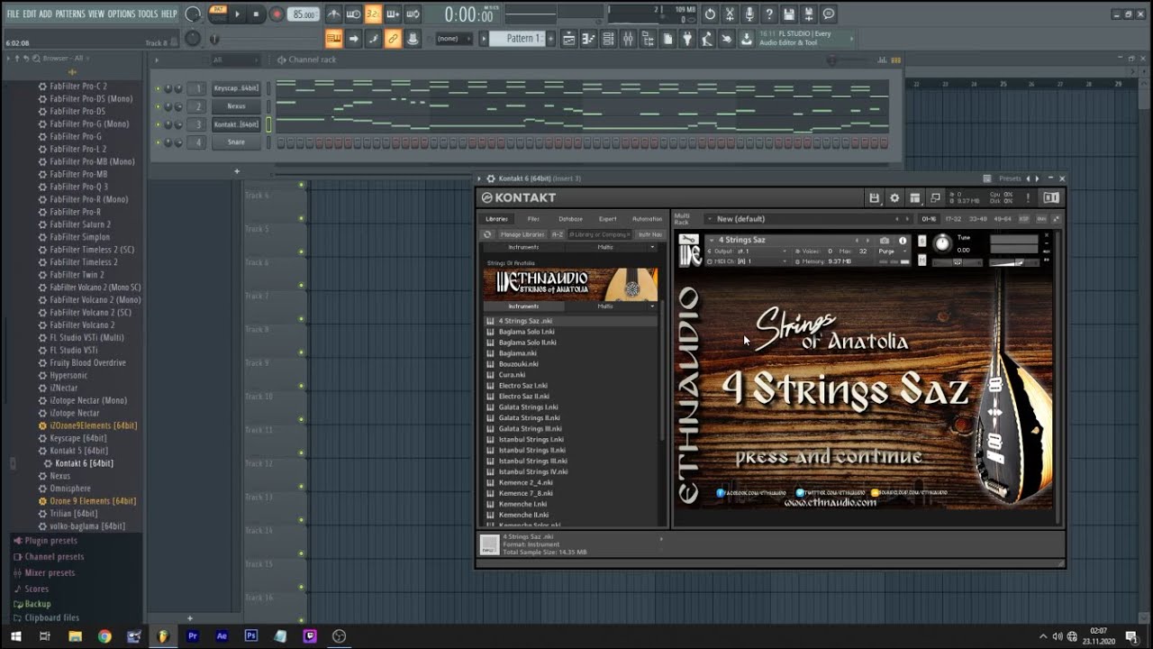Image resolution: width=1153 pixels, height=649 pixels.
Task: Click the Kontakt save disk icon
Action: (x=874, y=198)
